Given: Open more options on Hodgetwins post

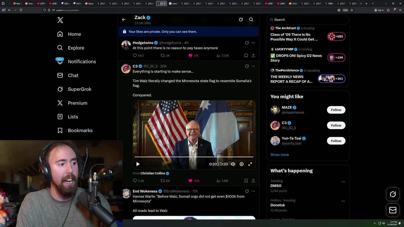Looking at the screenshot, I should point(253,43).
